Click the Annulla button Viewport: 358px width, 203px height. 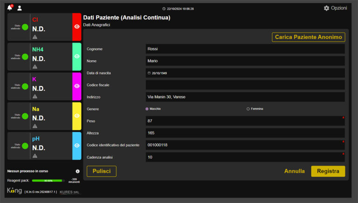[294, 171]
